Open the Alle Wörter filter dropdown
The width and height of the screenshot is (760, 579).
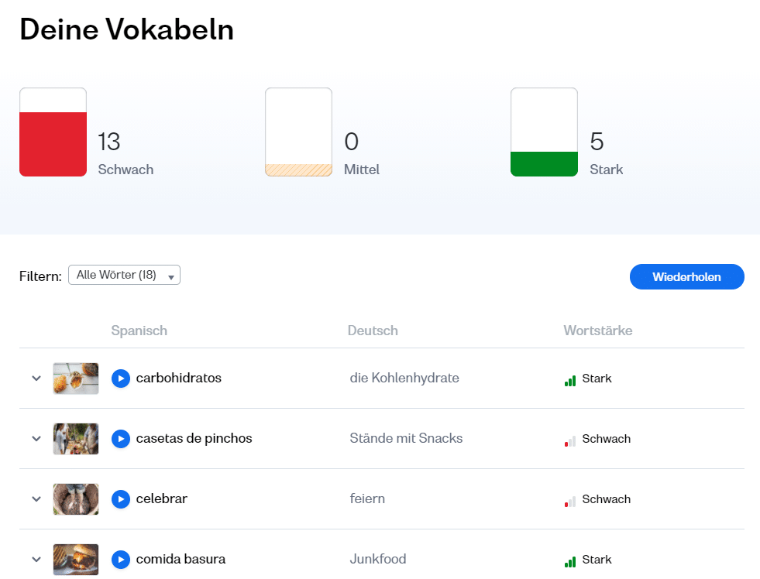click(x=124, y=276)
